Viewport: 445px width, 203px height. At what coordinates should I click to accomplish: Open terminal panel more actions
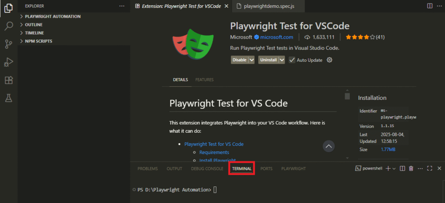[420, 168]
